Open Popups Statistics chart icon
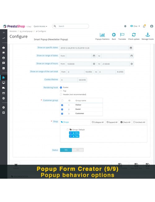 pos(102,35)
